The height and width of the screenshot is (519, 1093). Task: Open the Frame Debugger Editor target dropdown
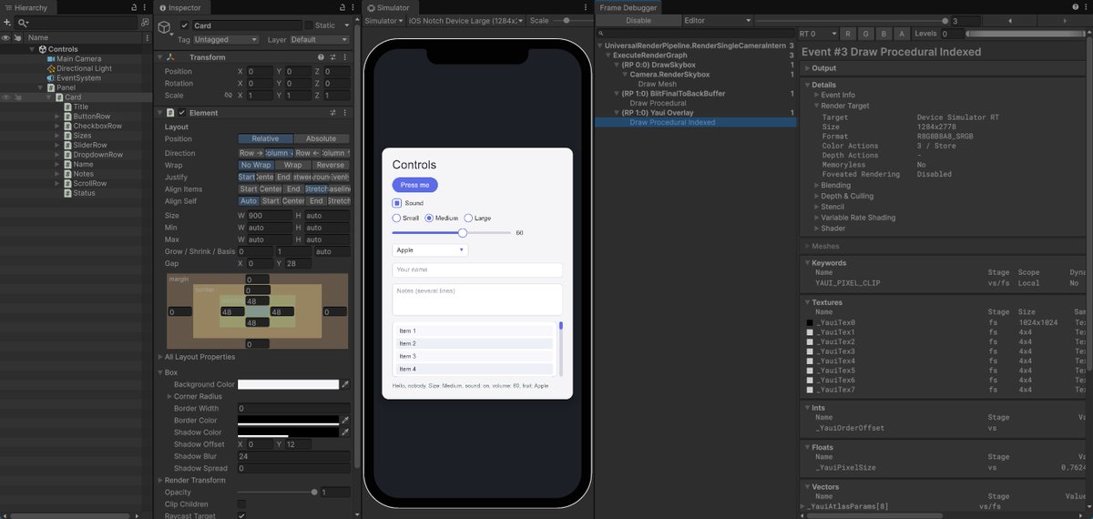coord(718,20)
